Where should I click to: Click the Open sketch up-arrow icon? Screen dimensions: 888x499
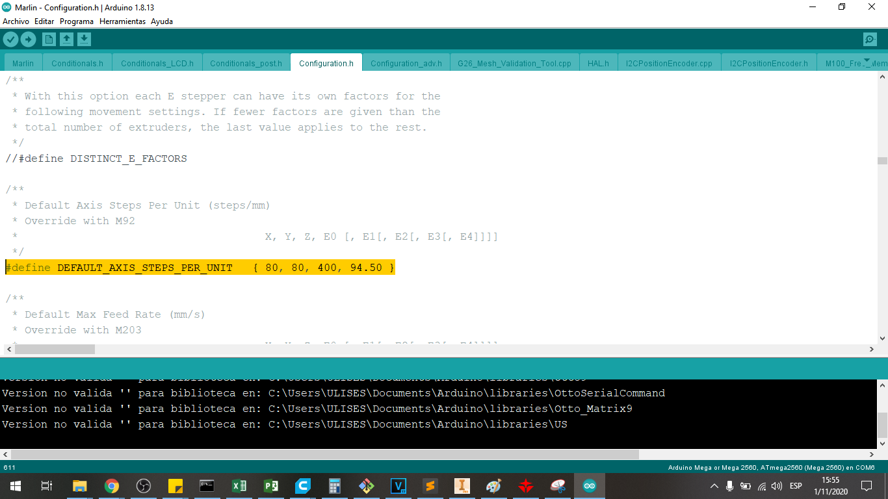point(66,40)
